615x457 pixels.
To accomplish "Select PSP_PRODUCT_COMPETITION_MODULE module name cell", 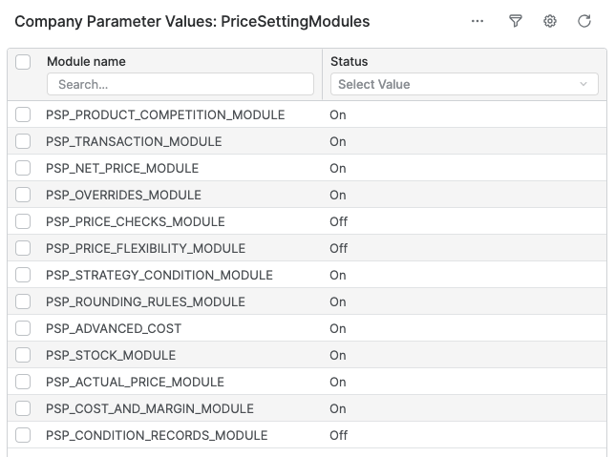I will [x=165, y=114].
